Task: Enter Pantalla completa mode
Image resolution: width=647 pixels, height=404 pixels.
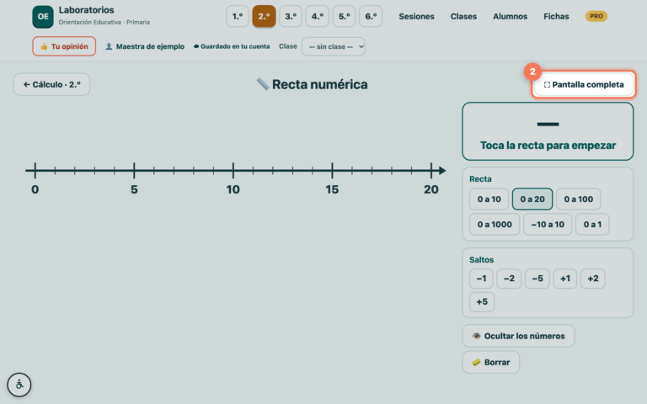Action: coord(584,84)
